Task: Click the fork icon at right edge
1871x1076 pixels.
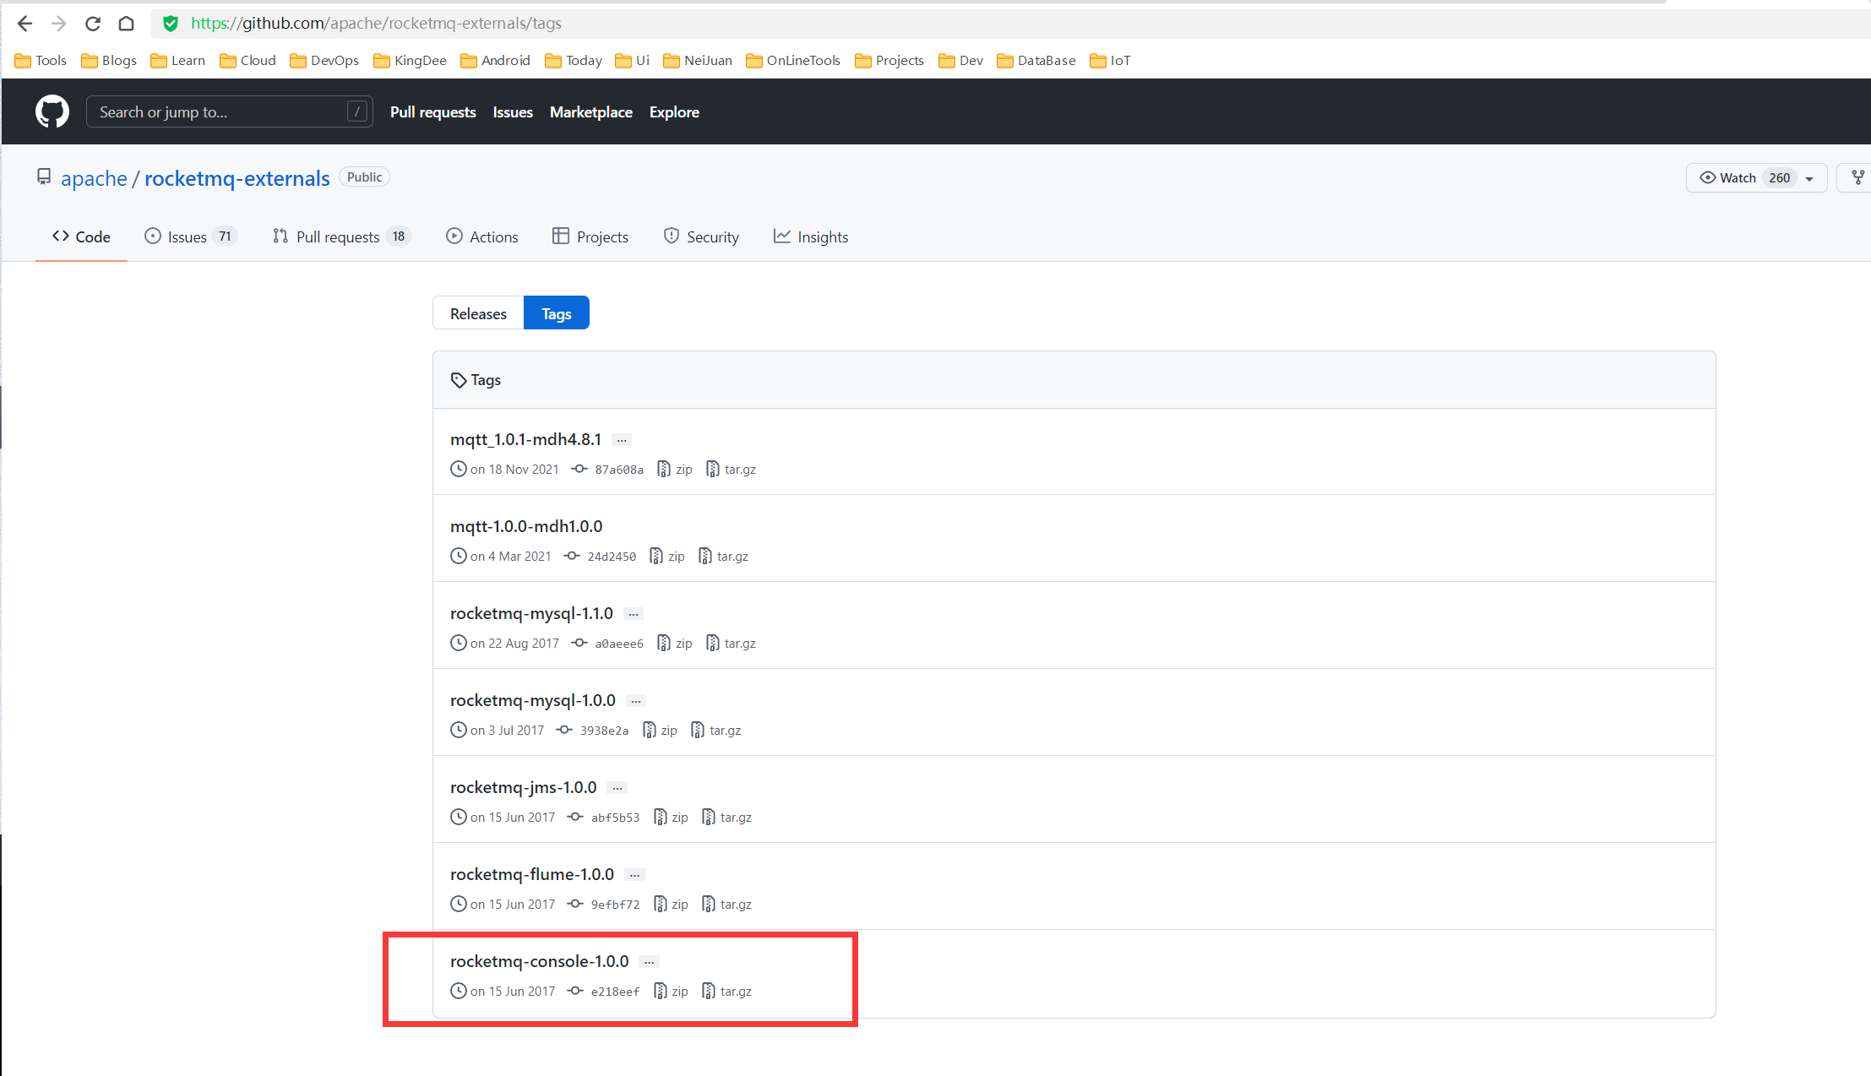Action: click(1857, 177)
